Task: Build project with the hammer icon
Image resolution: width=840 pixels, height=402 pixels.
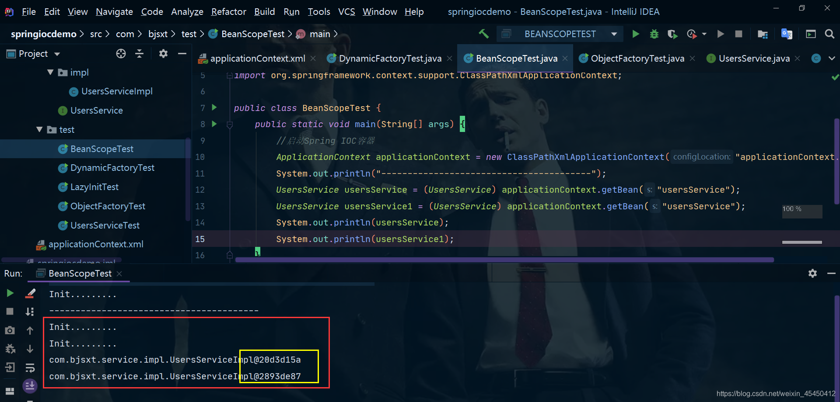Action: tap(483, 34)
